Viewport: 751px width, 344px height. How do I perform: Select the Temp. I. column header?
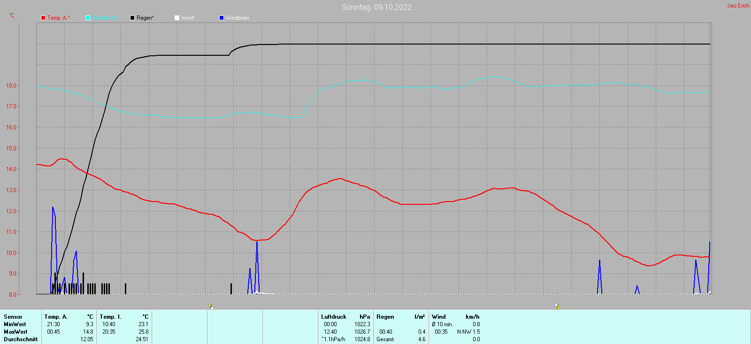tap(110, 317)
